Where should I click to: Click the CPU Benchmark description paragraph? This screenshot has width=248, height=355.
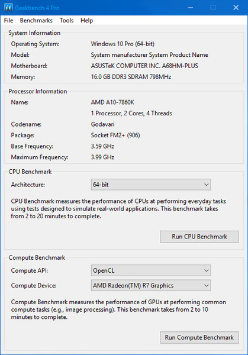(118, 208)
